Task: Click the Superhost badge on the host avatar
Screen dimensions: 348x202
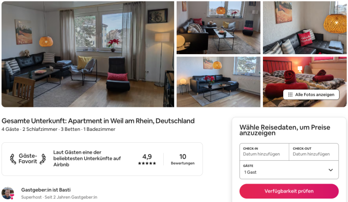Action: pos(12,196)
